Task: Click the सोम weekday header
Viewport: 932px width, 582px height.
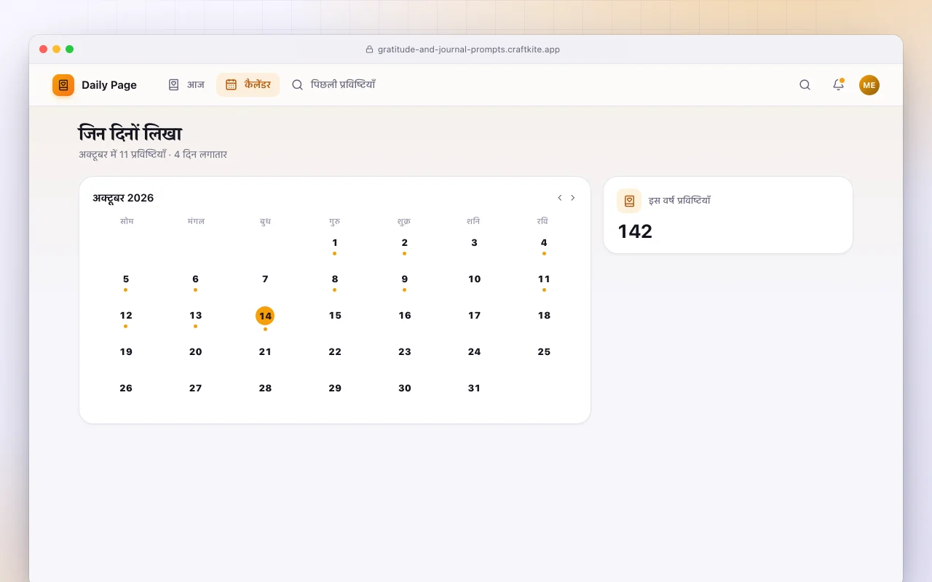Action: coord(127,221)
